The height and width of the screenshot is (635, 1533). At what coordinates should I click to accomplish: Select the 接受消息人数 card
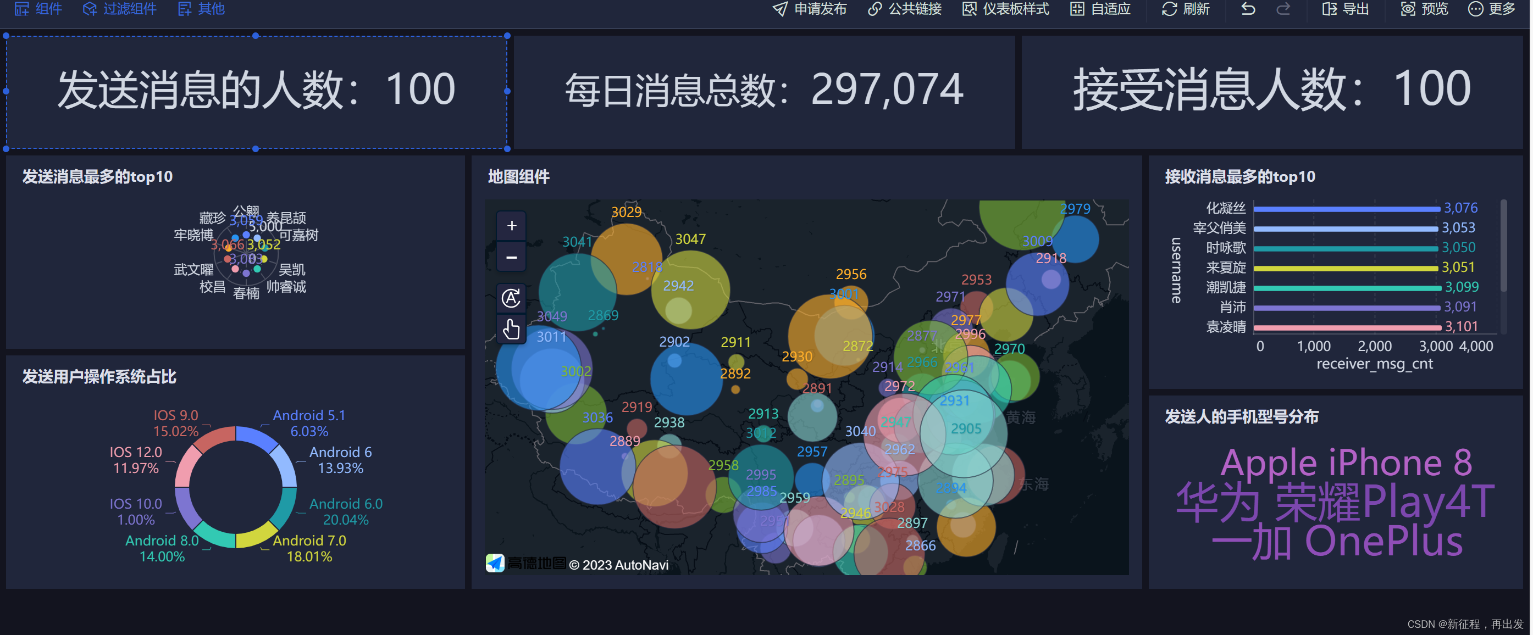click(x=1272, y=92)
